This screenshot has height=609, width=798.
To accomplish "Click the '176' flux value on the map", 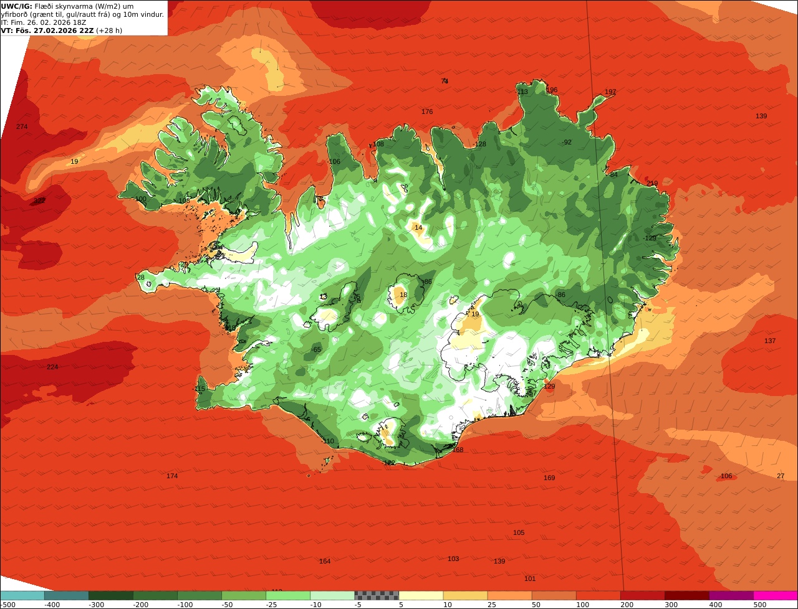I will coord(427,111).
